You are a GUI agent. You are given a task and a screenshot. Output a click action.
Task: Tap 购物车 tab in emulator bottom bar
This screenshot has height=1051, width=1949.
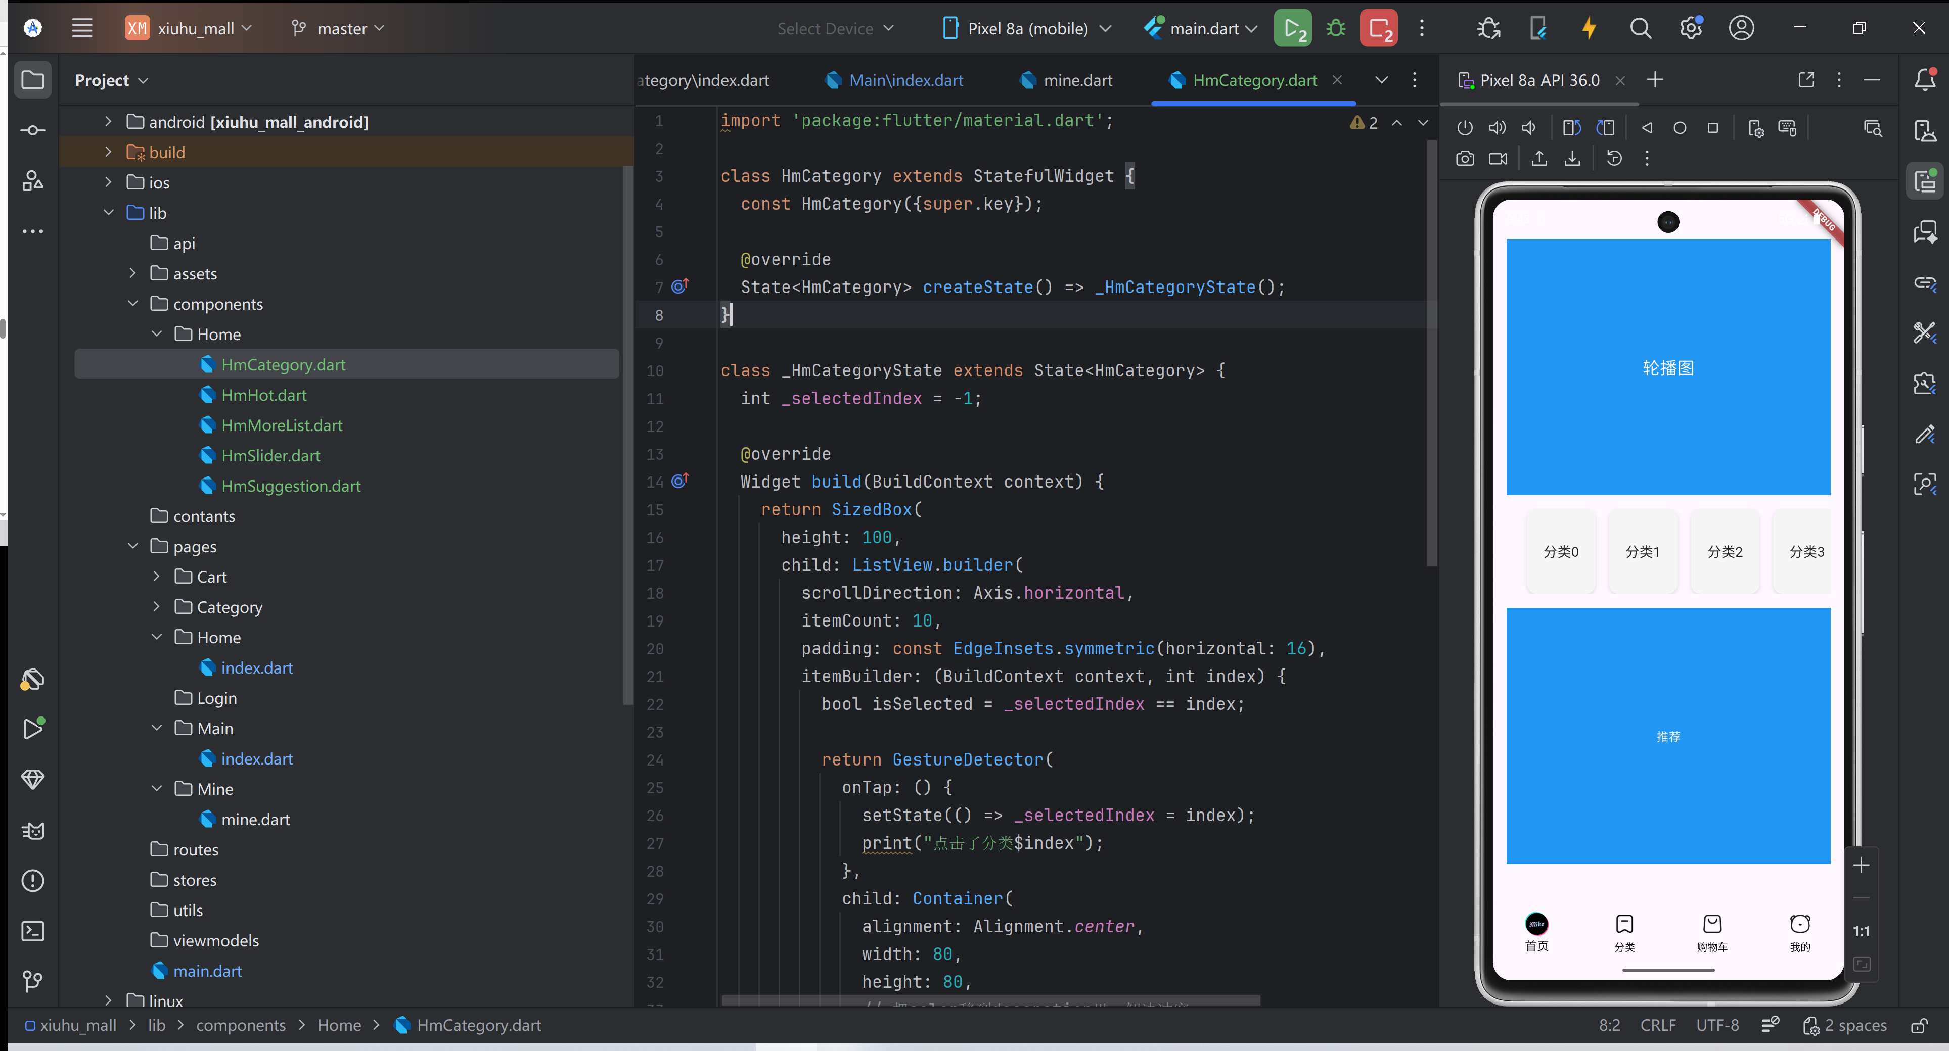point(1712,932)
